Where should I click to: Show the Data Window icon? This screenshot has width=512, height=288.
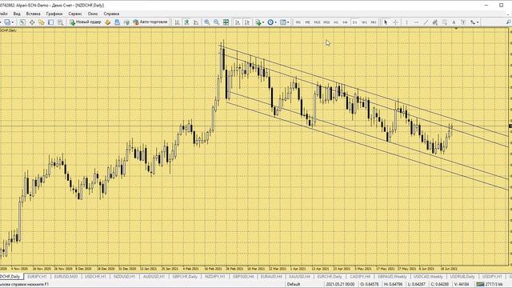(32, 22)
